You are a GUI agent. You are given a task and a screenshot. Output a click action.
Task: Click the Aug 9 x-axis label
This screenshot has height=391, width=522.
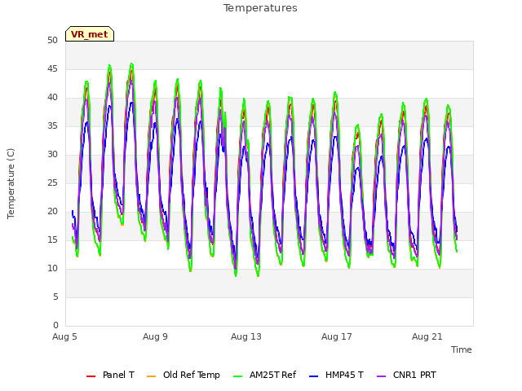coord(155,336)
